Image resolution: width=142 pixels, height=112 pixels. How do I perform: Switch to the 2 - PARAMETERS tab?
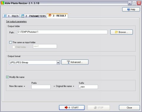(x=33, y=16)
